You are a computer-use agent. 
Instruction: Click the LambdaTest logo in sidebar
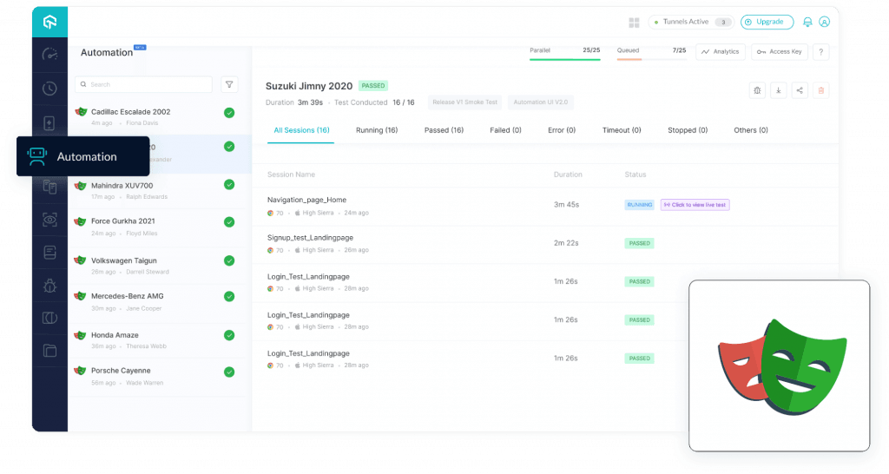tap(49, 22)
